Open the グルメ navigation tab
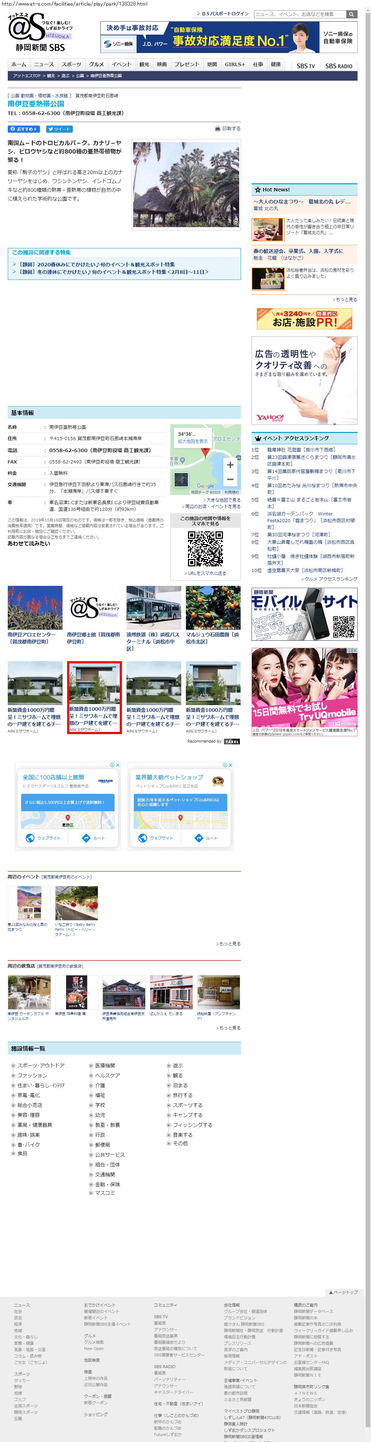The image size is (371, 1442). (x=96, y=64)
